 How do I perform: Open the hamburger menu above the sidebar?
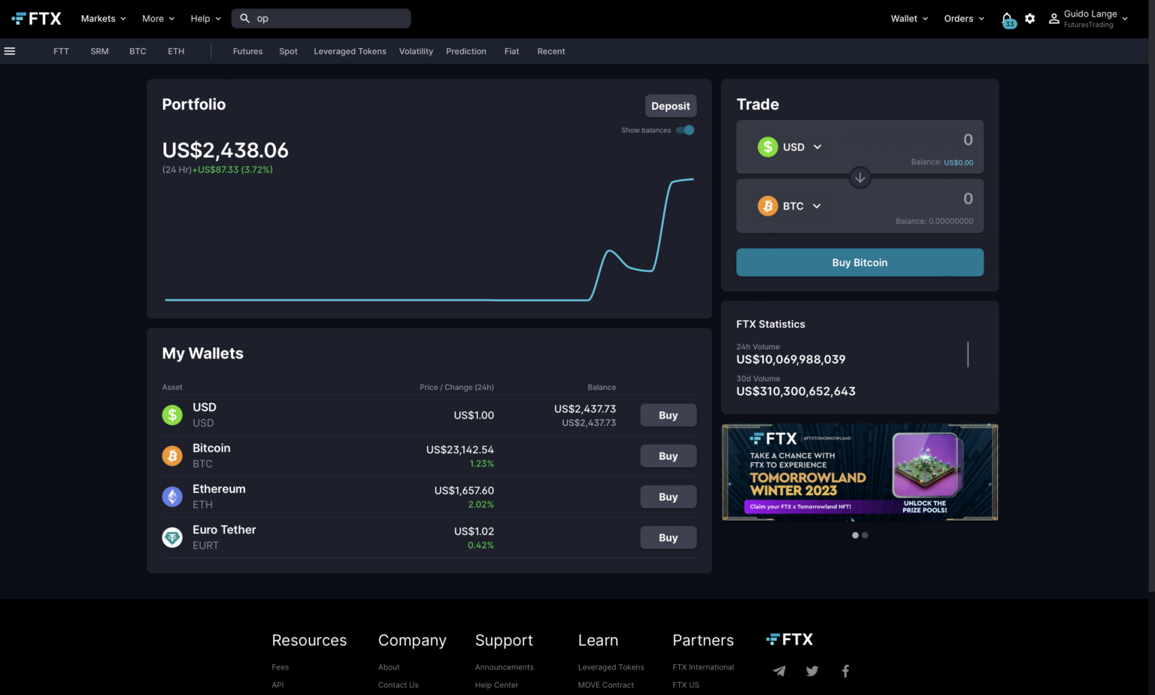click(x=10, y=50)
